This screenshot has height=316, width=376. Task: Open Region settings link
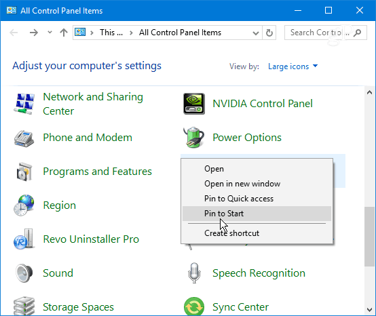tap(60, 205)
